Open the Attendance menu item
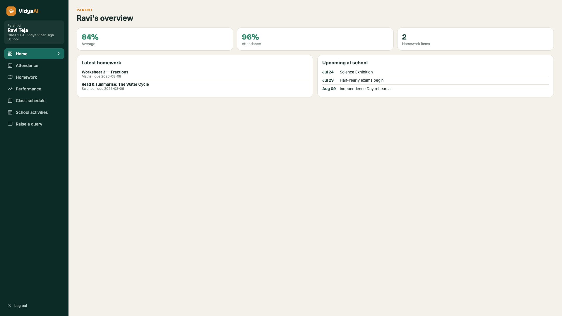This screenshot has width=562, height=316. [34, 66]
